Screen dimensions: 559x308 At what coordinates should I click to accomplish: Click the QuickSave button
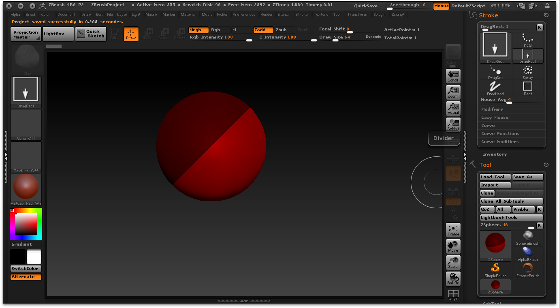tap(366, 6)
